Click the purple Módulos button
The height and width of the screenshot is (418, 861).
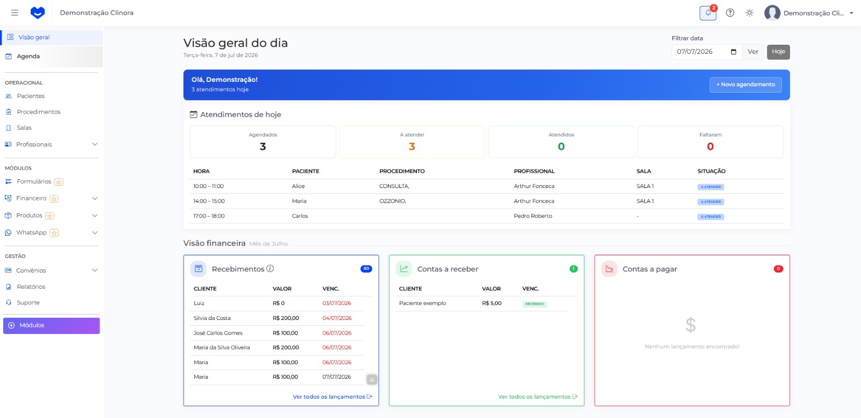pos(52,325)
